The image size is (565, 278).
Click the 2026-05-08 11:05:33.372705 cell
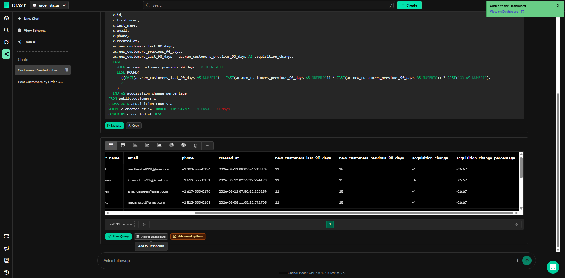tap(242, 202)
